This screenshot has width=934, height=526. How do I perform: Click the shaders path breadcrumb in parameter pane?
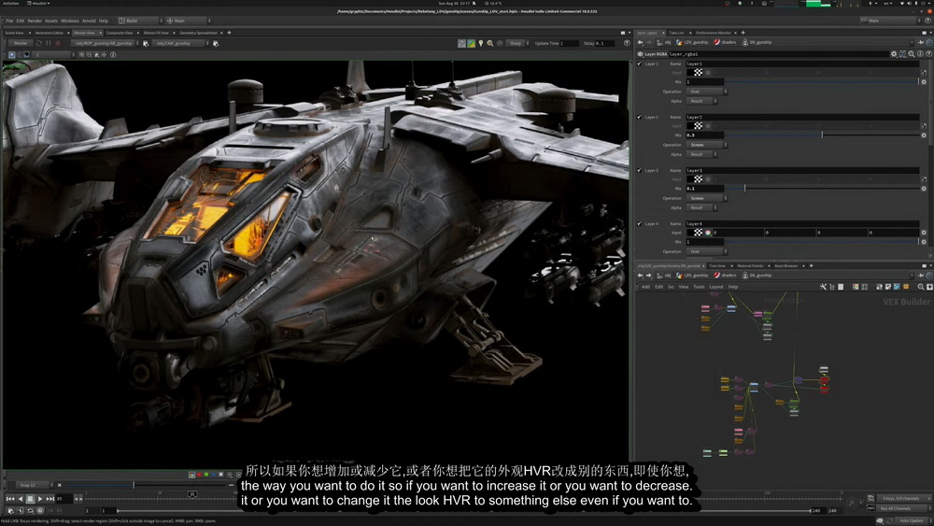click(725, 43)
